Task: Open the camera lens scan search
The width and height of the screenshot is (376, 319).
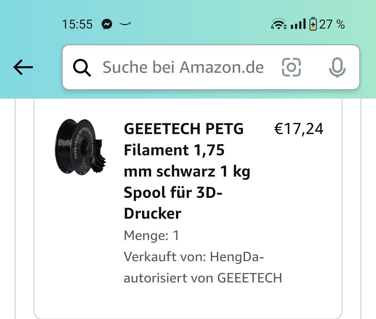Action: 291,67
